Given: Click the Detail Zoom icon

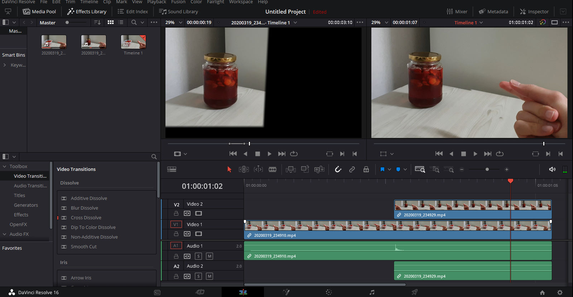Looking at the screenshot, I should (434, 169).
